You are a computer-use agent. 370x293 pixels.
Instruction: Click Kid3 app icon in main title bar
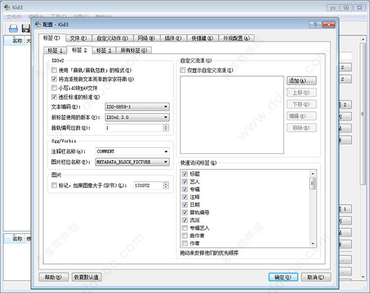click(x=7, y=7)
